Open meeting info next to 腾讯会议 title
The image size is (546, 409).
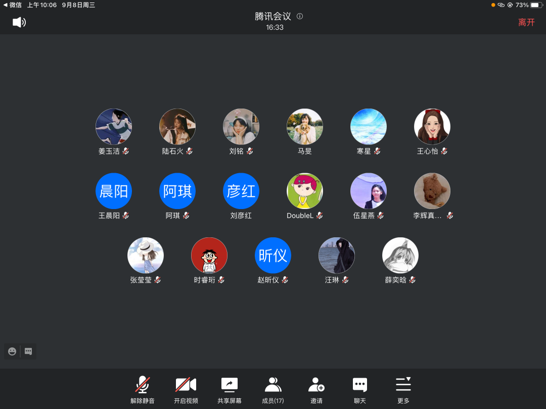tap(300, 16)
